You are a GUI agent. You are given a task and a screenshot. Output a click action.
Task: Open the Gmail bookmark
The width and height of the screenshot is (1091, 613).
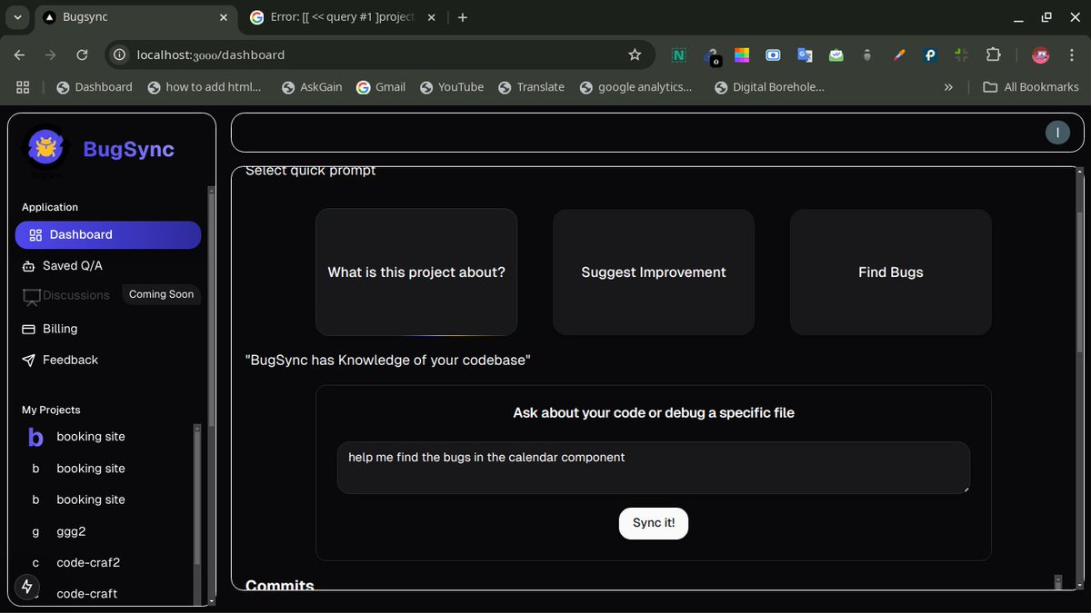point(381,87)
